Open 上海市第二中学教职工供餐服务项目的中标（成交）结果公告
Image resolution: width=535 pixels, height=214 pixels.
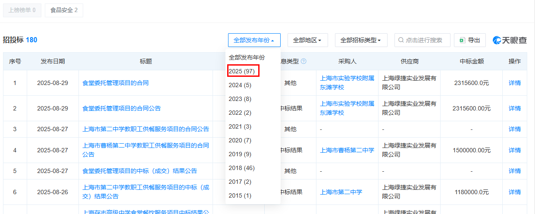(x=146, y=192)
